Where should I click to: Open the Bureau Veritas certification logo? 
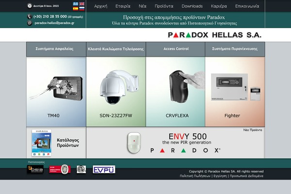60,169
